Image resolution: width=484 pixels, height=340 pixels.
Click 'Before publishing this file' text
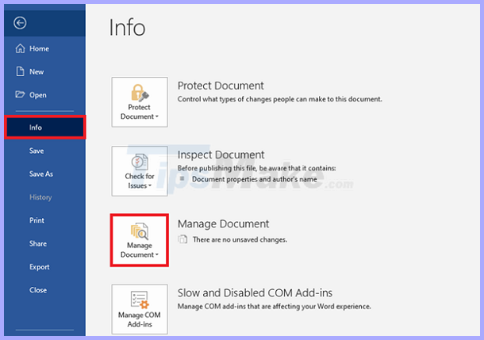(256, 168)
